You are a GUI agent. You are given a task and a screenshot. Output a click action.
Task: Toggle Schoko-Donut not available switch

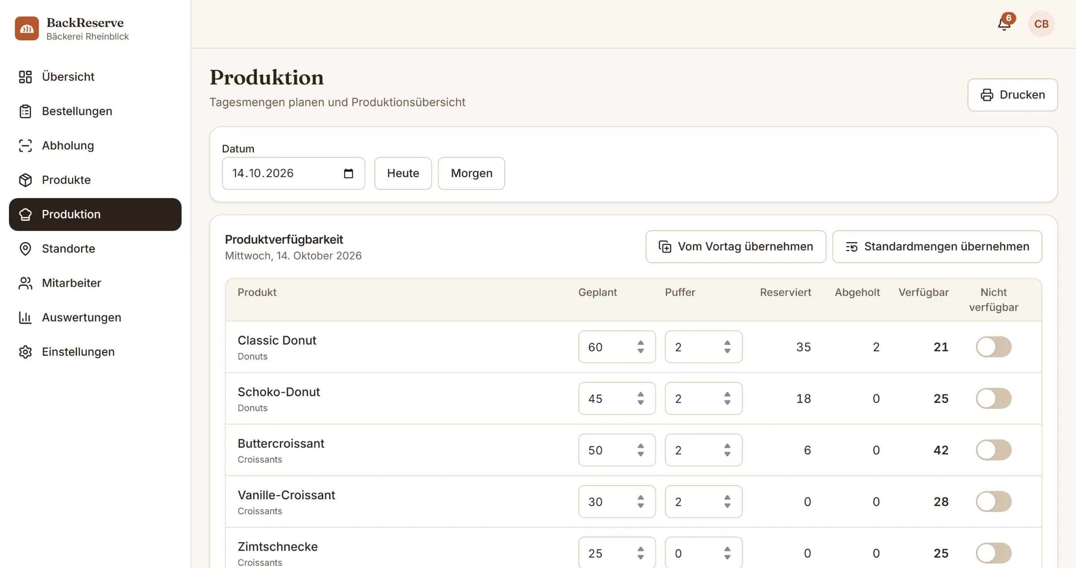pyautogui.click(x=994, y=399)
